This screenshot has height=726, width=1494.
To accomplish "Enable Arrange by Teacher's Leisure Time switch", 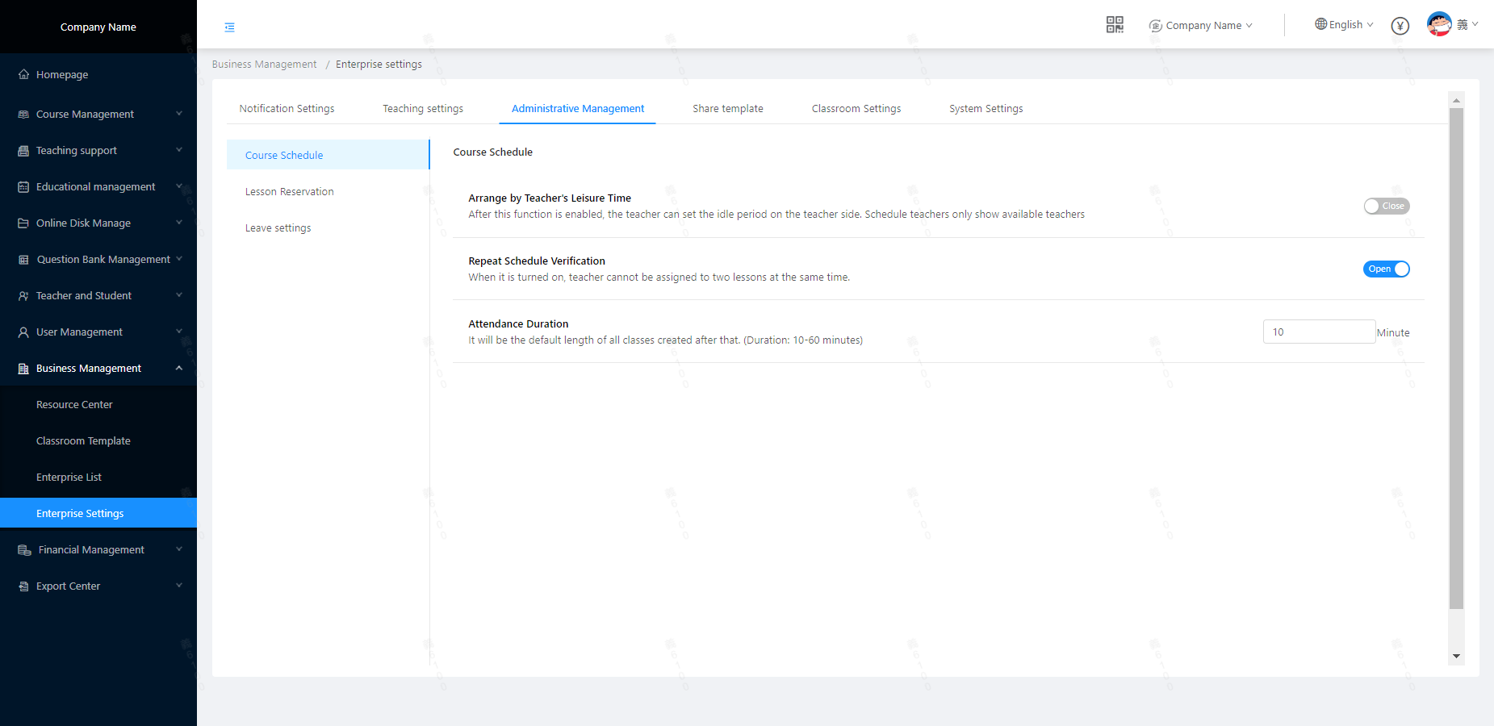I will [1386, 207].
